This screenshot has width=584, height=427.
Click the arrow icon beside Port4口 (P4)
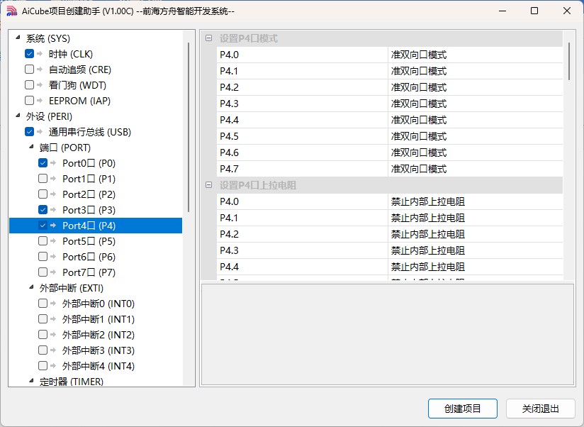[x=53, y=226]
